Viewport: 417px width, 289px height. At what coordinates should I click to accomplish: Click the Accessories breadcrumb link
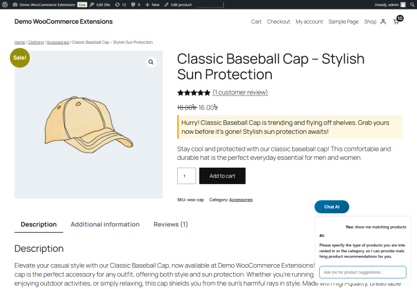[x=57, y=42]
